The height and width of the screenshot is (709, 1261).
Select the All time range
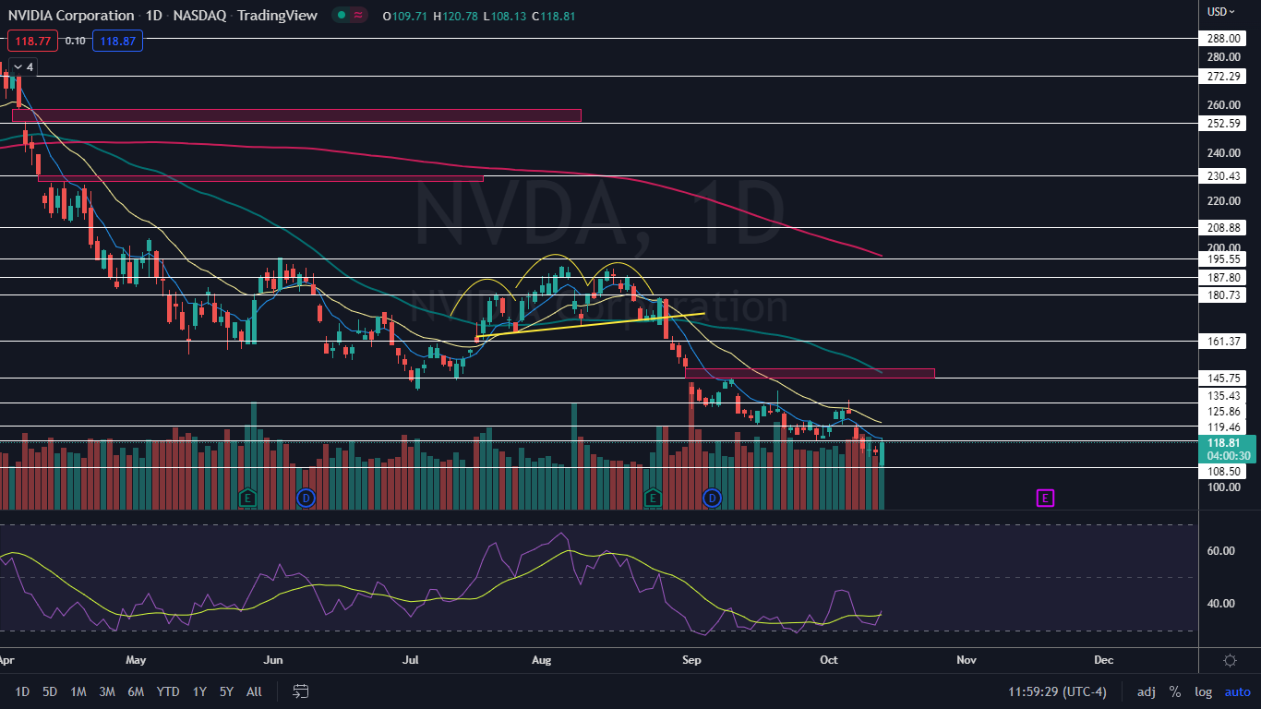pyautogui.click(x=255, y=691)
